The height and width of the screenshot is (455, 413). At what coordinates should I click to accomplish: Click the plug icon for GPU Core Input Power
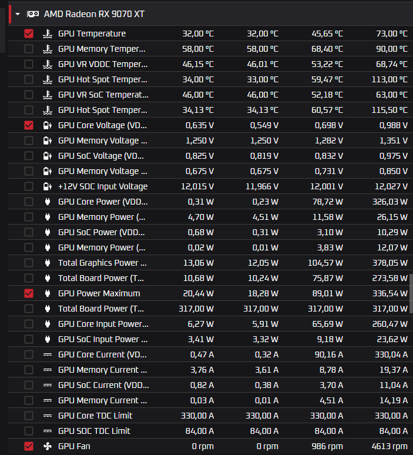48,324
